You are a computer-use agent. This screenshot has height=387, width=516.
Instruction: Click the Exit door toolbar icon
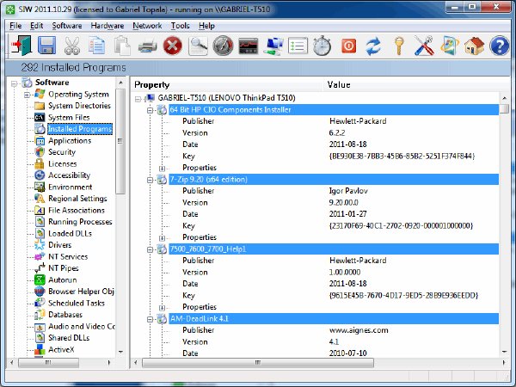pos(21,46)
